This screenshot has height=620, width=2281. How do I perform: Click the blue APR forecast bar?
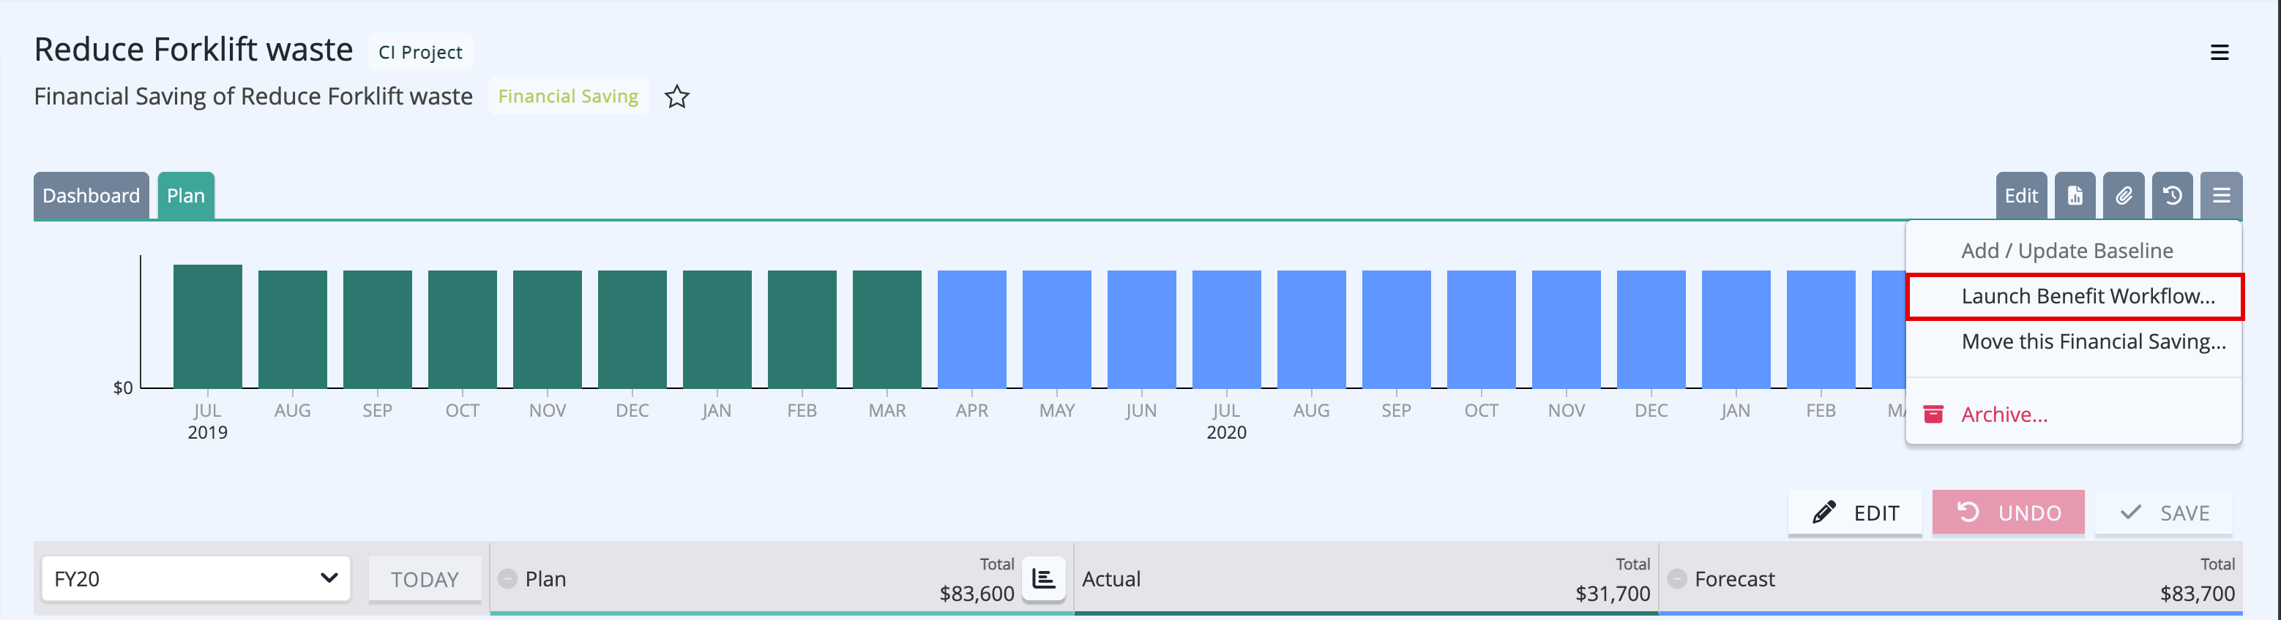point(971,329)
